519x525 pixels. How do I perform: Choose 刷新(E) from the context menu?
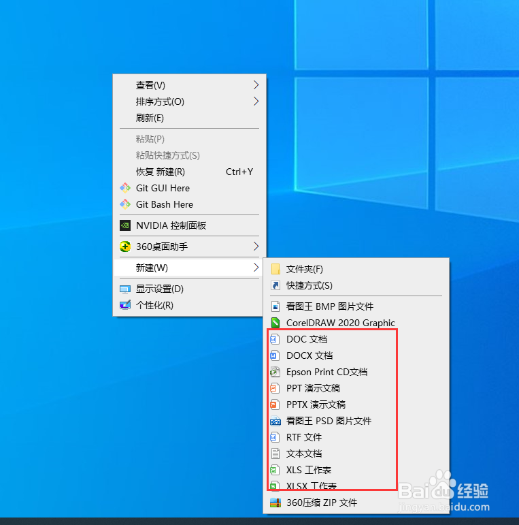189,118
